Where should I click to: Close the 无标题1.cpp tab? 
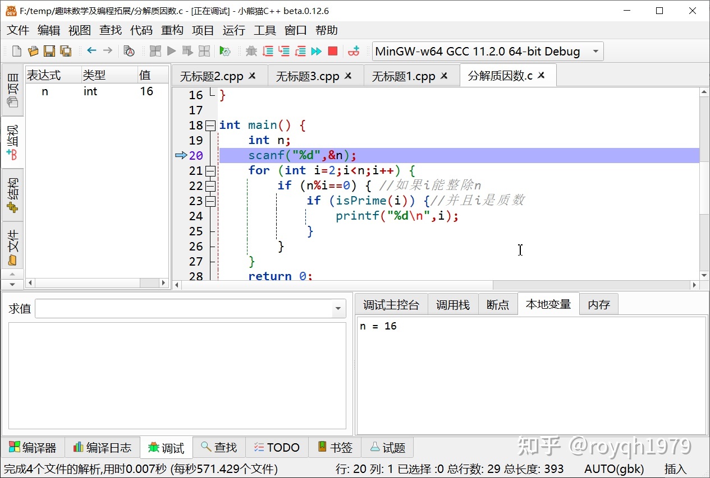[444, 76]
